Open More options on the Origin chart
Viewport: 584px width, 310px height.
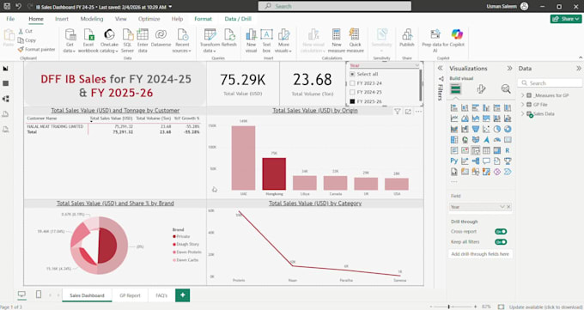[x=418, y=112]
